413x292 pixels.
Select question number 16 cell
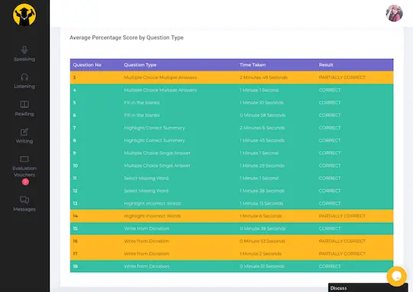tap(75, 241)
